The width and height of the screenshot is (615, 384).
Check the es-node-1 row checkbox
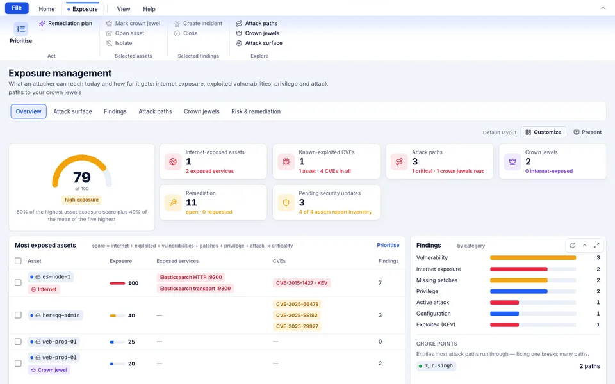pyautogui.click(x=18, y=282)
